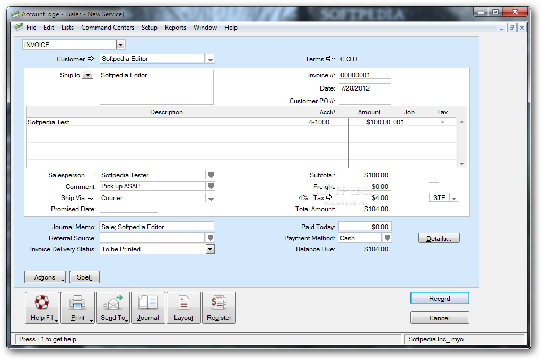Click the Record button
542x360 pixels.
[440, 298]
